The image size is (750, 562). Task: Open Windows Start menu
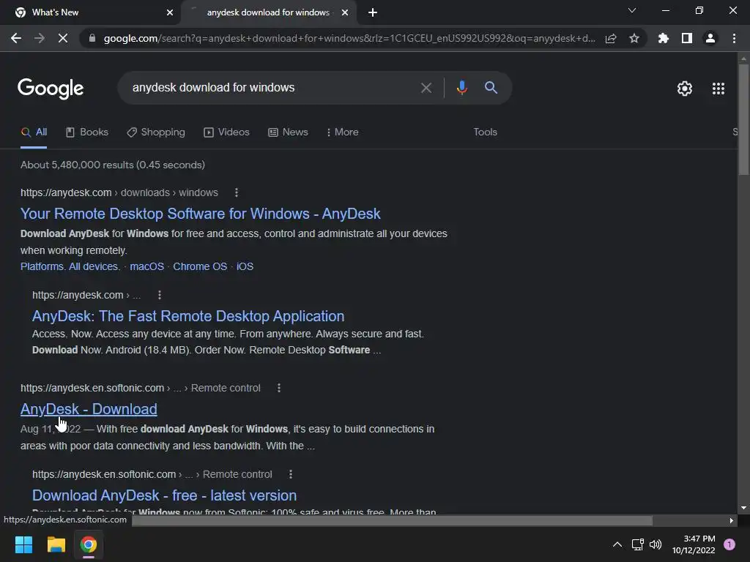[x=23, y=544]
